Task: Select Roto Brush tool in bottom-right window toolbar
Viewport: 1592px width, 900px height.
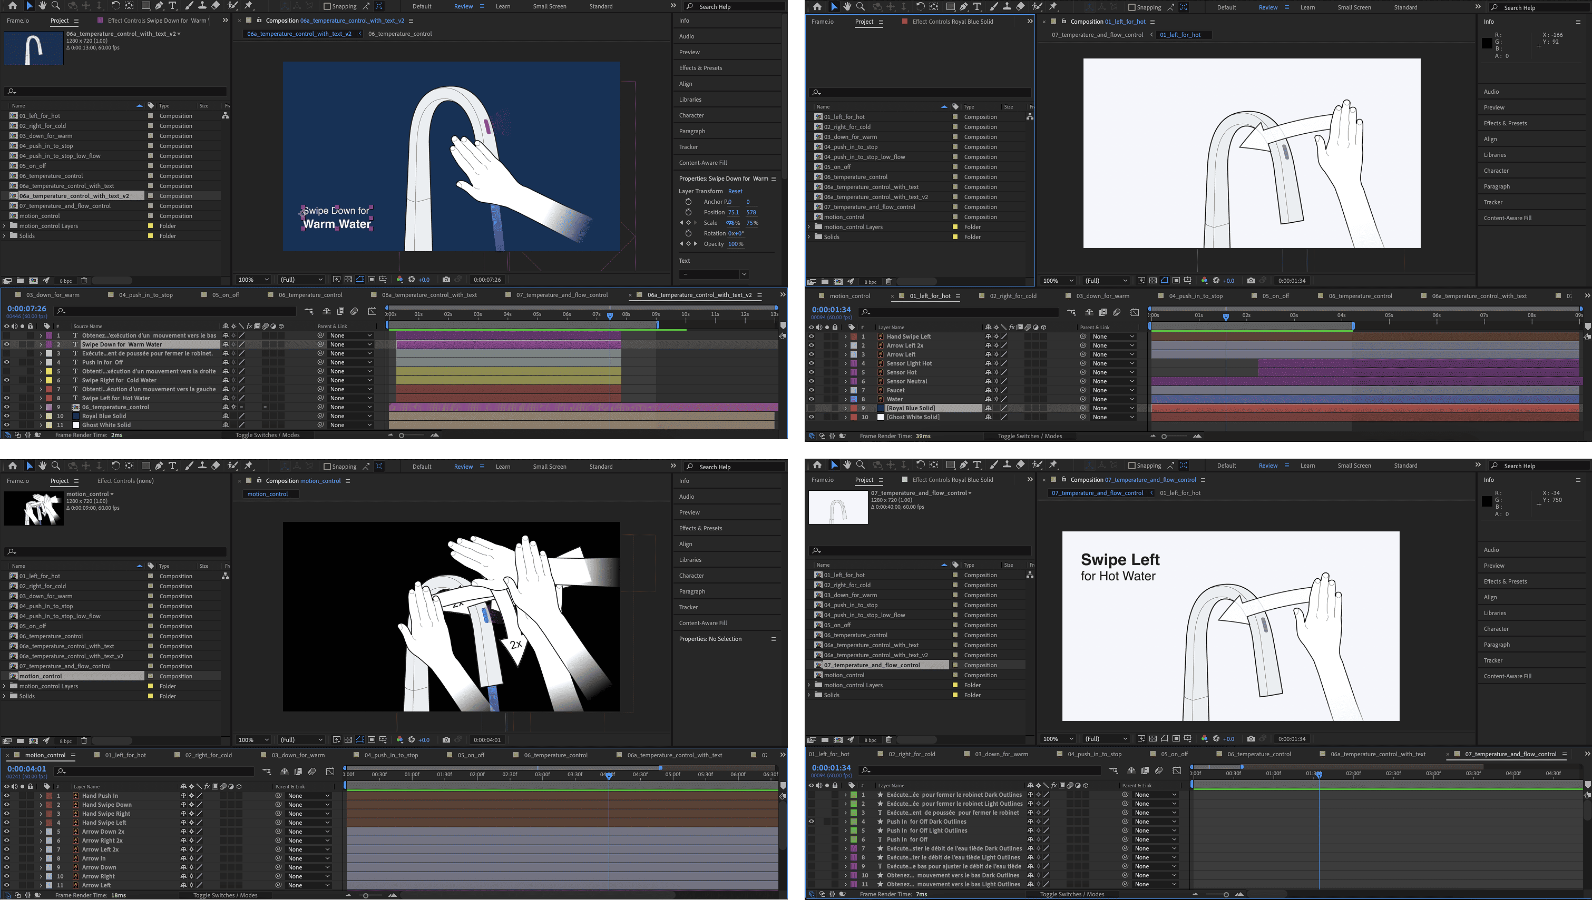Action: 1037,465
